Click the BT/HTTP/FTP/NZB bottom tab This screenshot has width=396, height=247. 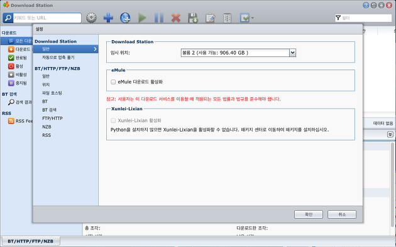pyautogui.click(x=31, y=241)
